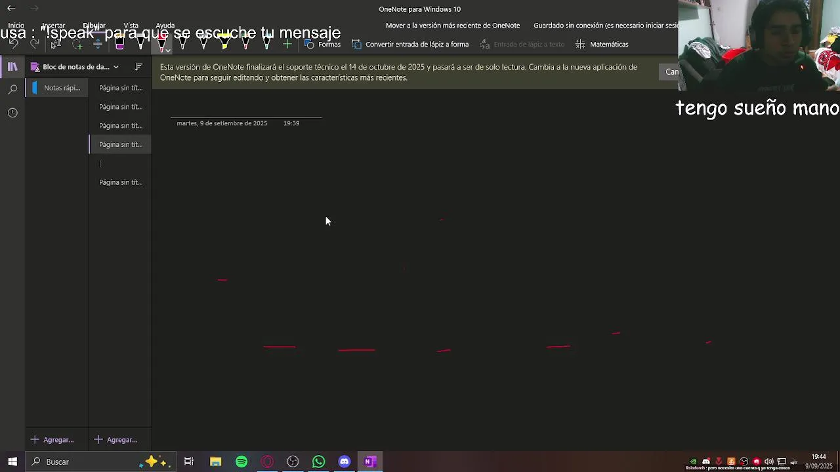This screenshot has height=472, width=840.
Task: Open the Ayuda tab
Action: (x=165, y=26)
